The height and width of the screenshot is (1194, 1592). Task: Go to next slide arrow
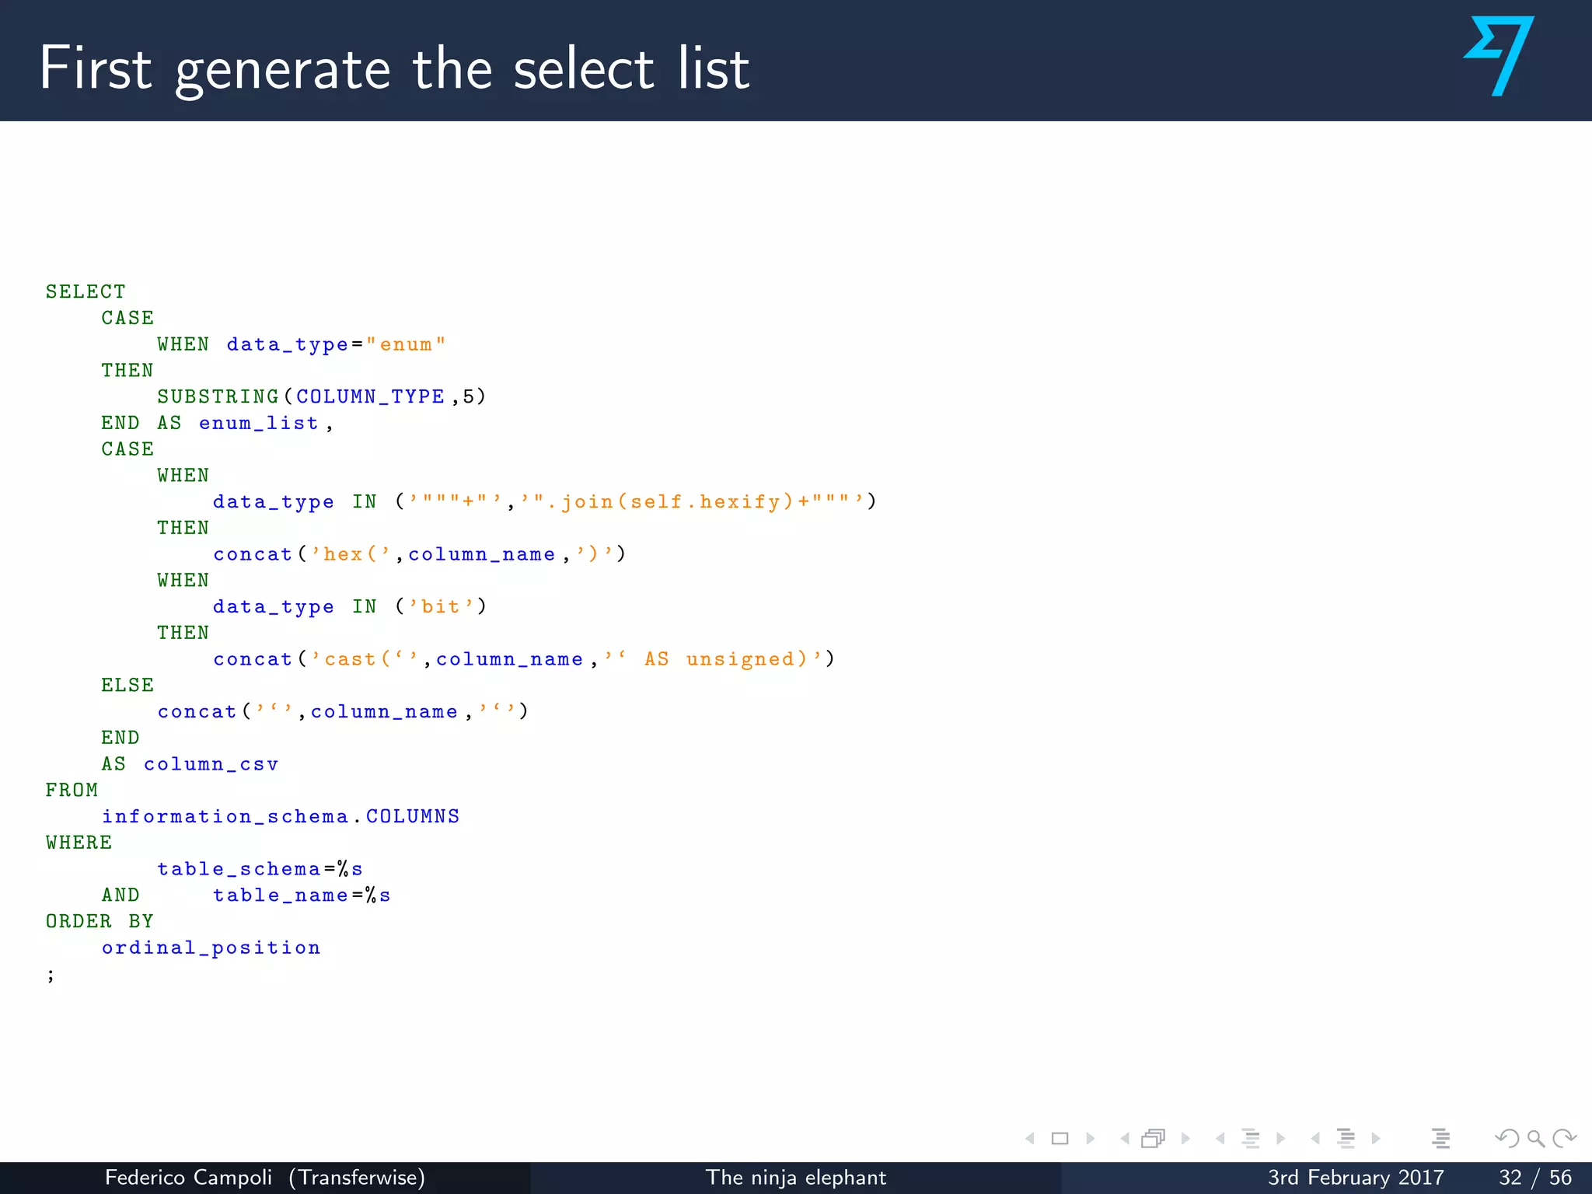1090,1139
